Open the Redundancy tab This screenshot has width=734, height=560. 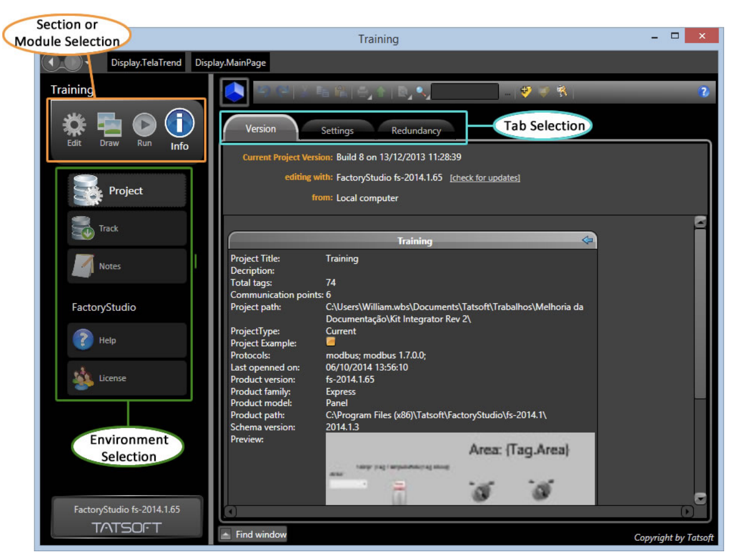416,131
